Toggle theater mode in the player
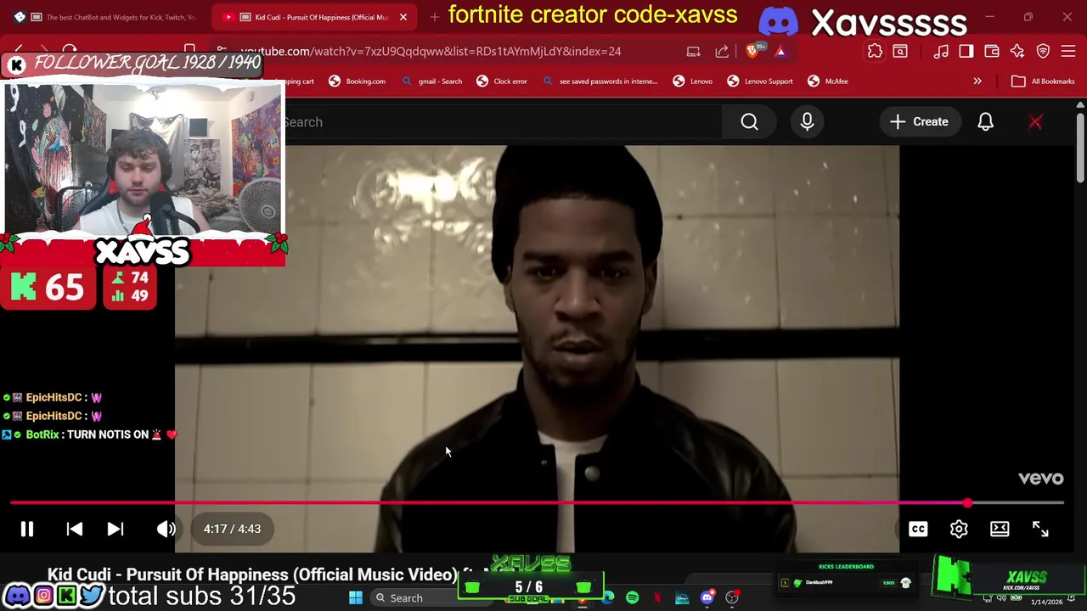The image size is (1087, 611). click(x=1000, y=529)
